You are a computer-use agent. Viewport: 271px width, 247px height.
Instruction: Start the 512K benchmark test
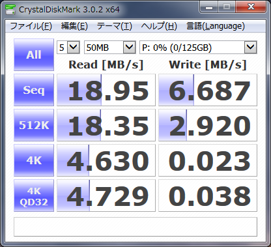pos(34,125)
